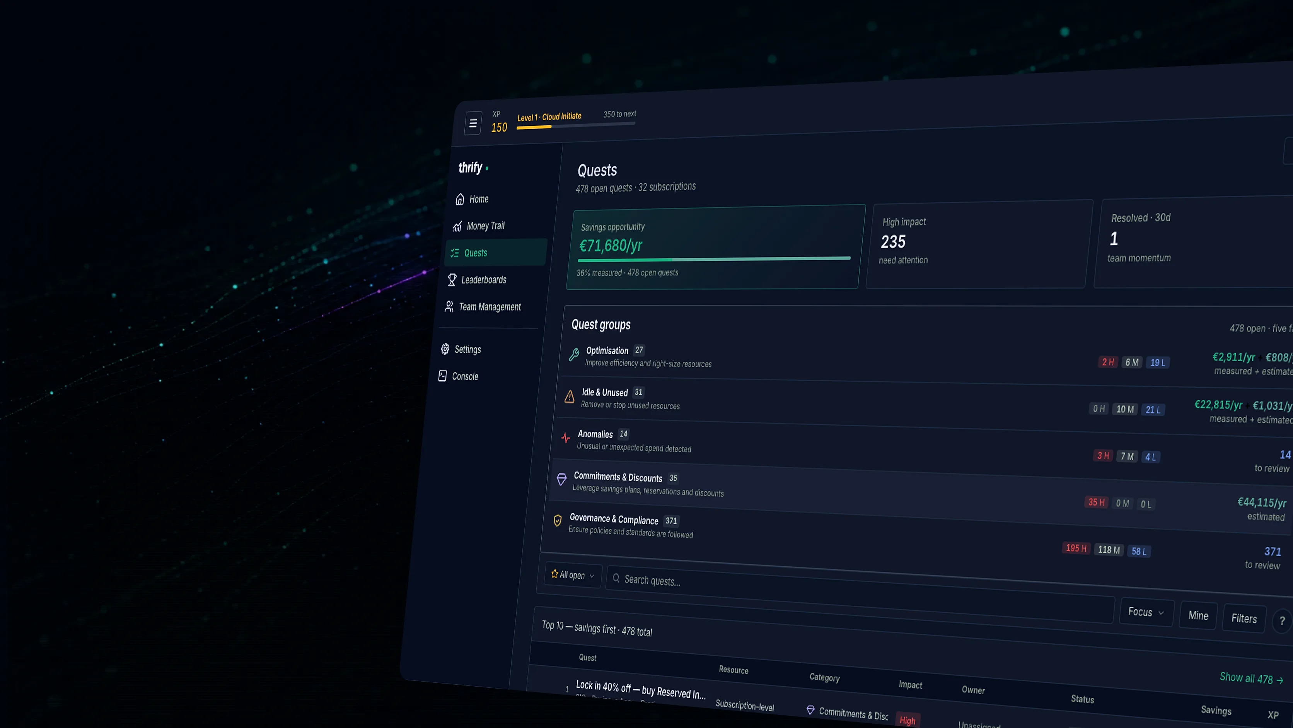Go to Home in the sidebar
1293x728 pixels.
tap(497, 199)
